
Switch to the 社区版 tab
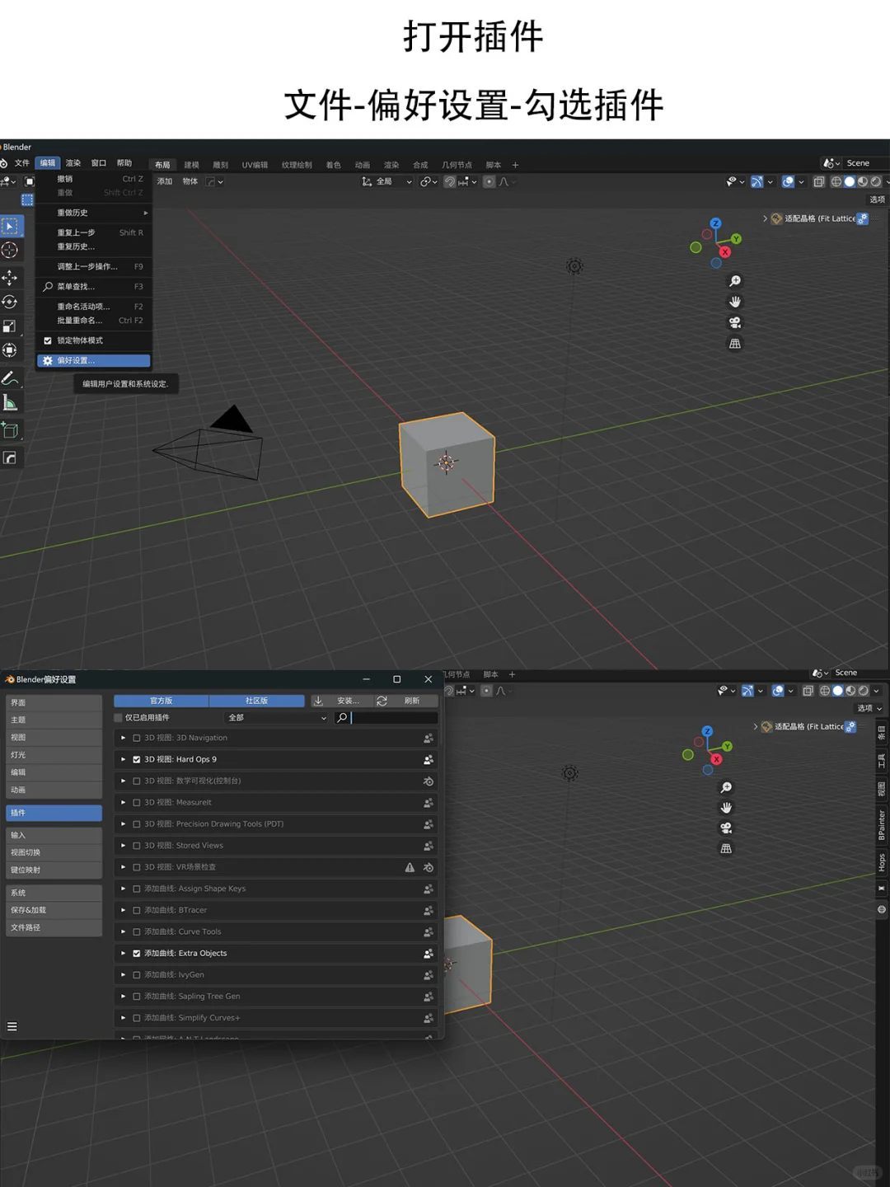[x=256, y=701]
